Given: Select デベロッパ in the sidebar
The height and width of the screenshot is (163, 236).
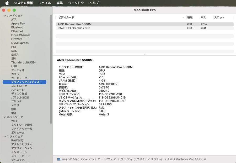Looking at the screenshot, I should (18, 160).
